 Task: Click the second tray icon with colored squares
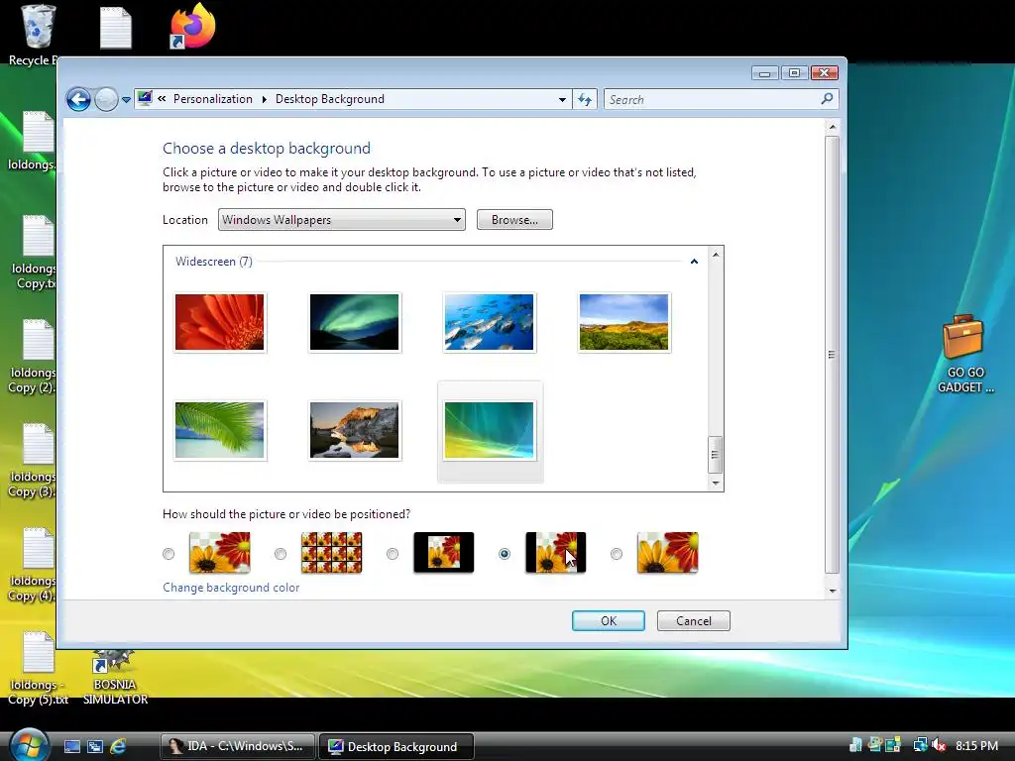pos(875,745)
